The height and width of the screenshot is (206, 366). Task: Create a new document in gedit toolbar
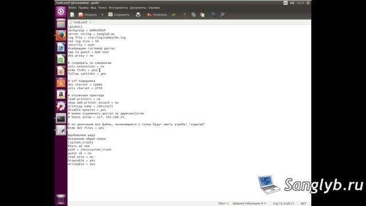tap(73, 15)
